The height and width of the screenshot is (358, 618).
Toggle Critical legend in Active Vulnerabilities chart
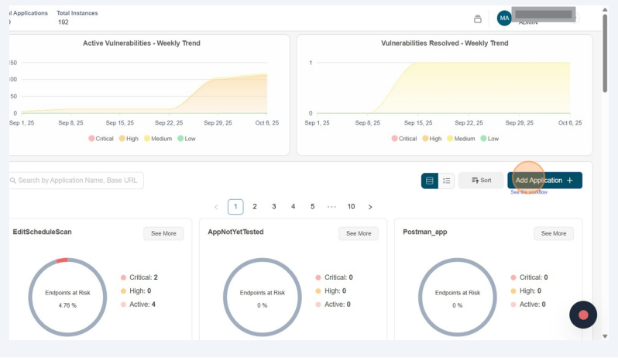point(101,139)
